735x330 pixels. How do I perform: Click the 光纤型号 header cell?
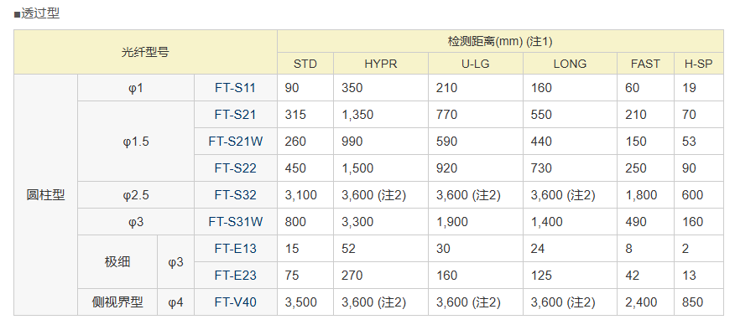tap(145, 52)
